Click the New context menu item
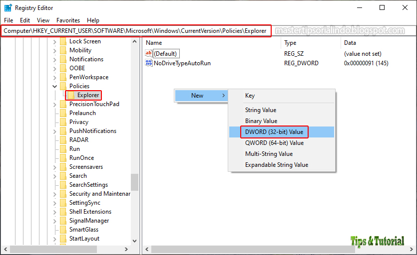This screenshot has height=255, width=417. (201, 96)
